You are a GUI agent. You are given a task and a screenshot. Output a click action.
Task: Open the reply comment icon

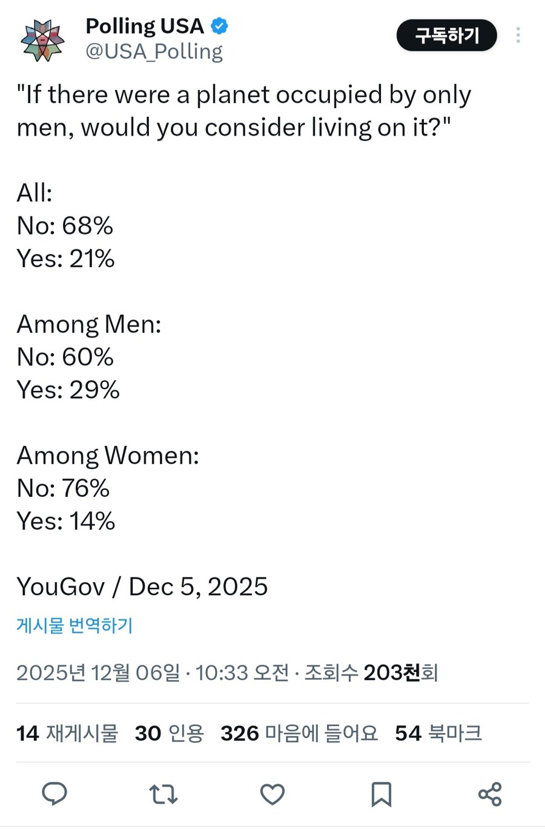(x=56, y=794)
